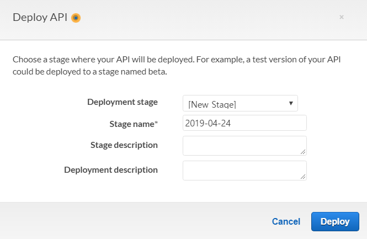Click the "Deployment stage" label
The width and height of the screenshot is (367, 239).
[123, 102]
